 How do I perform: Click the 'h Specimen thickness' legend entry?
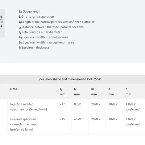(34, 47)
